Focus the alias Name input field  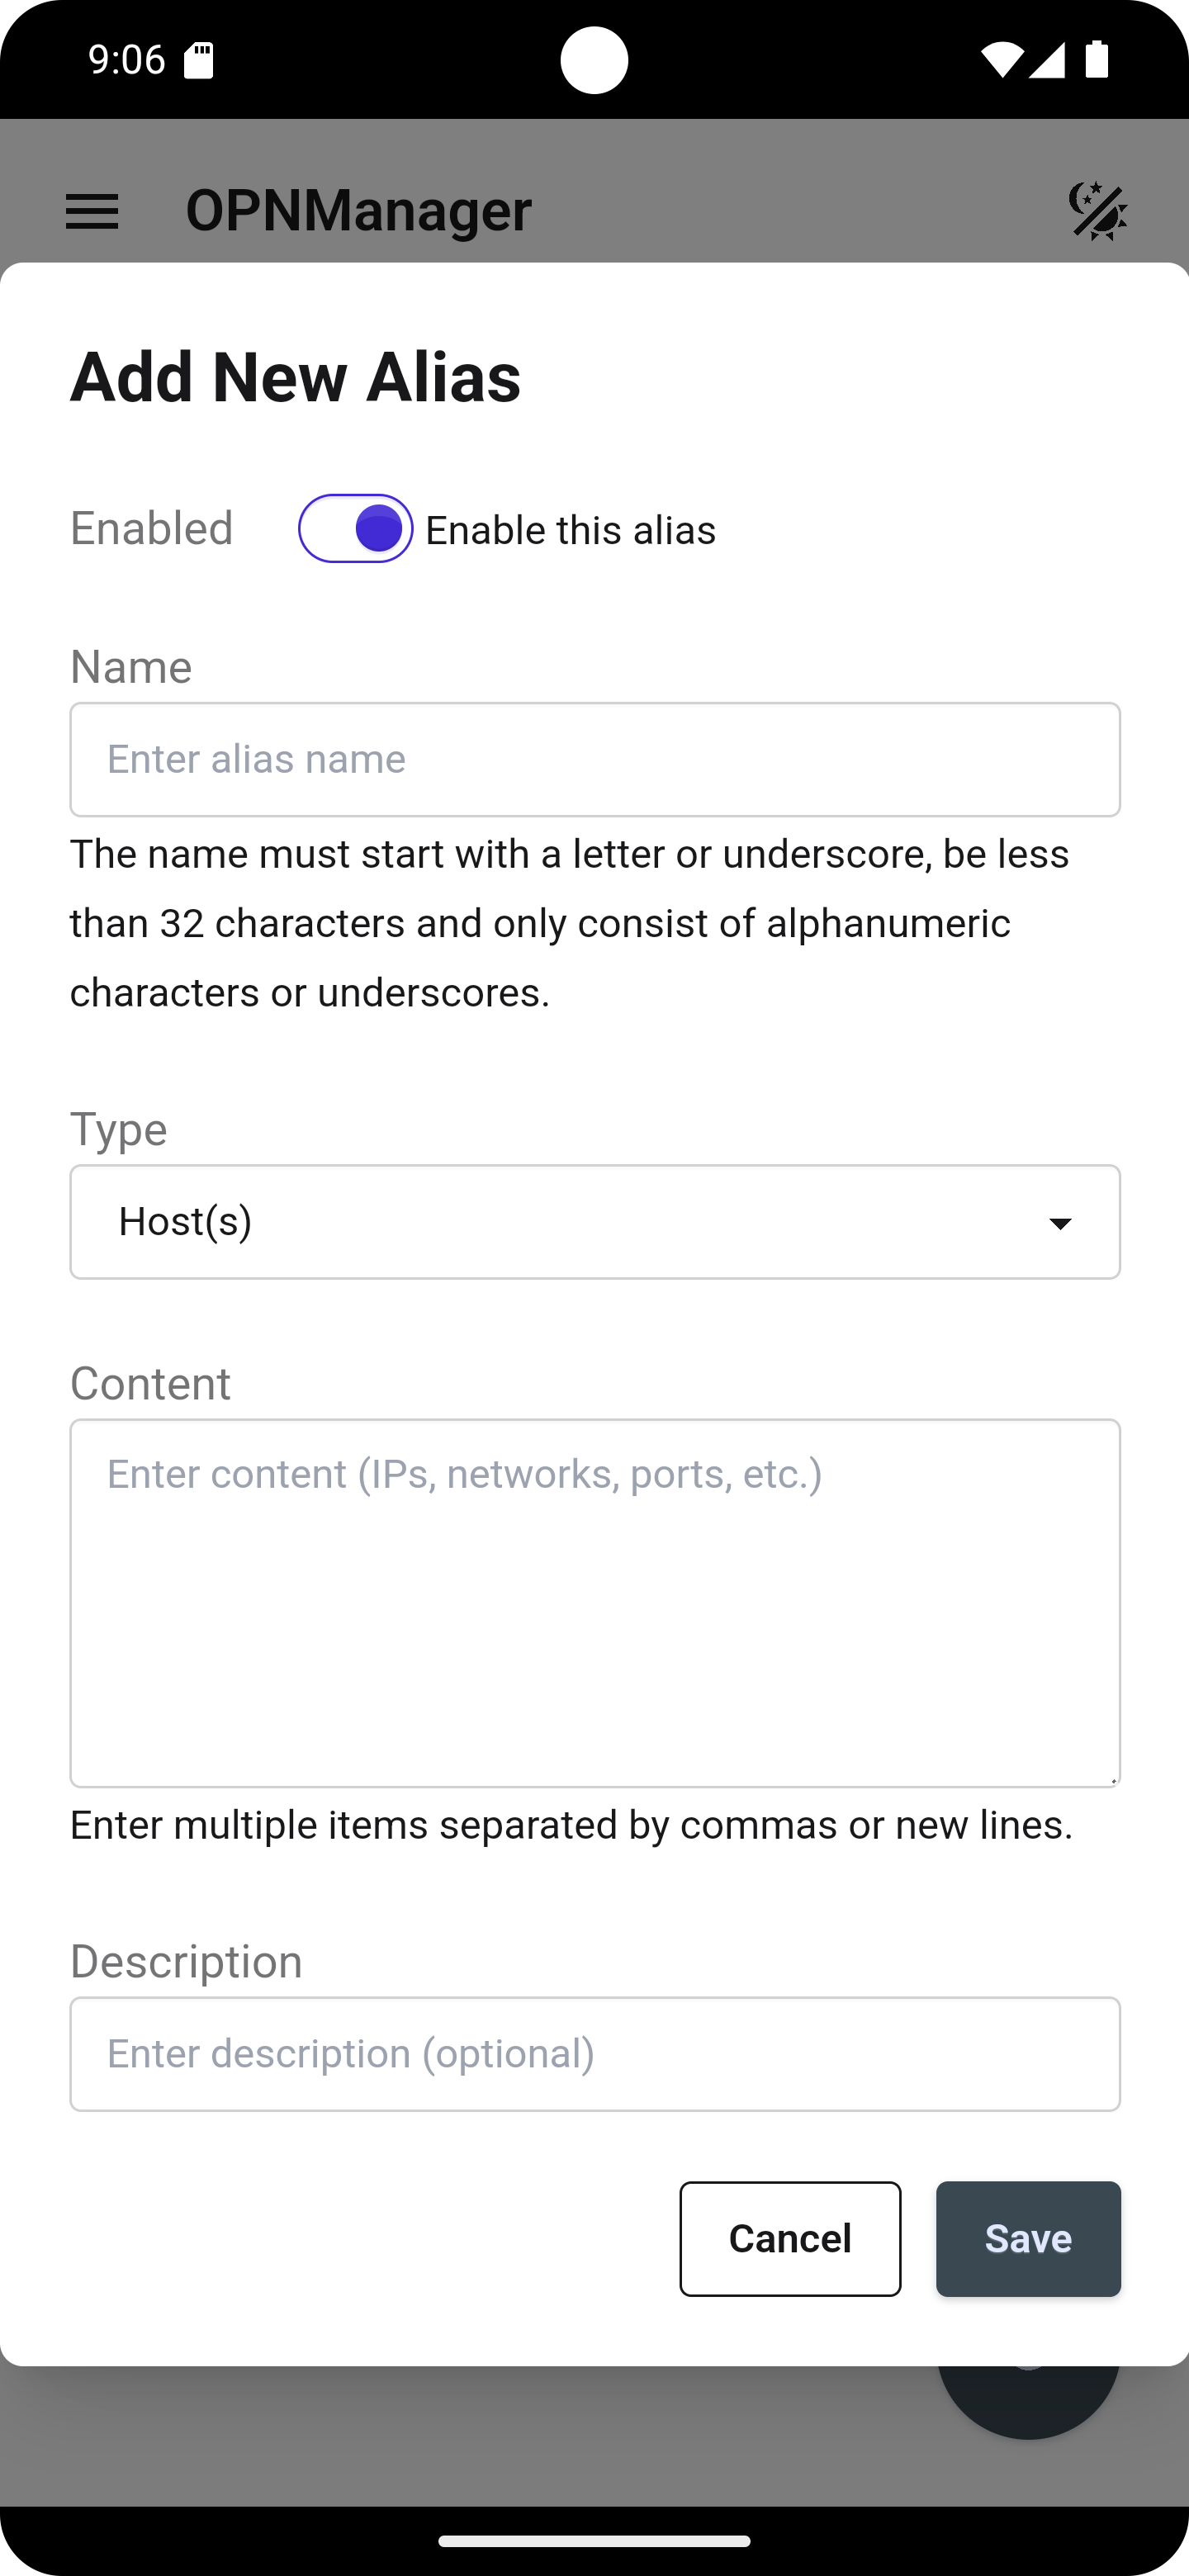click(594, 759)
